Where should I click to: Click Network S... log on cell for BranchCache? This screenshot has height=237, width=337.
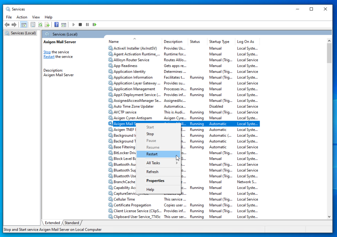[247, 182]
